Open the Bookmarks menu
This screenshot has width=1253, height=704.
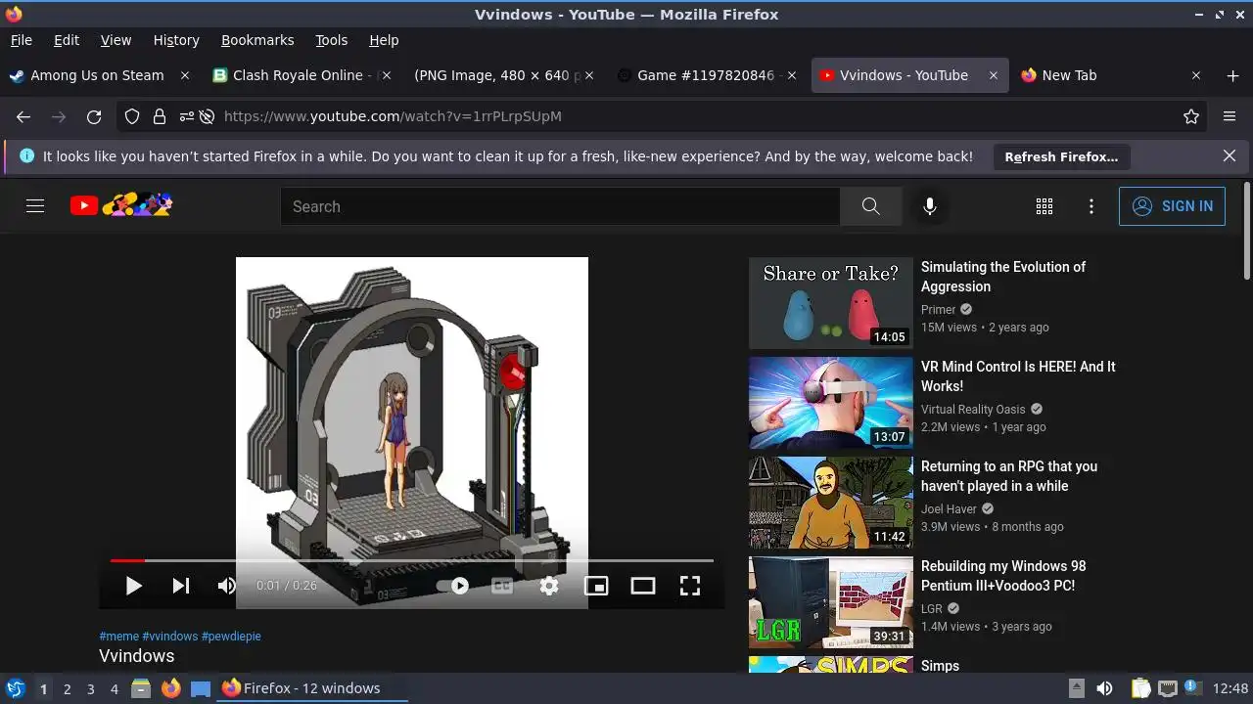click(x=257, y=40)
